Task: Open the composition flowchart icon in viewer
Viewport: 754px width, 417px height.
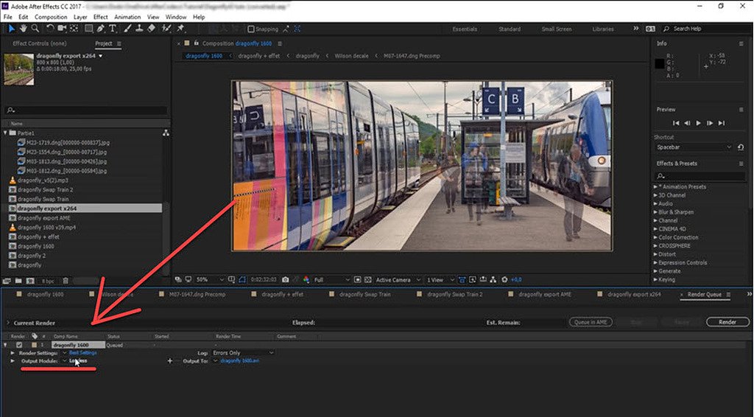Action: tap(493, 279)
